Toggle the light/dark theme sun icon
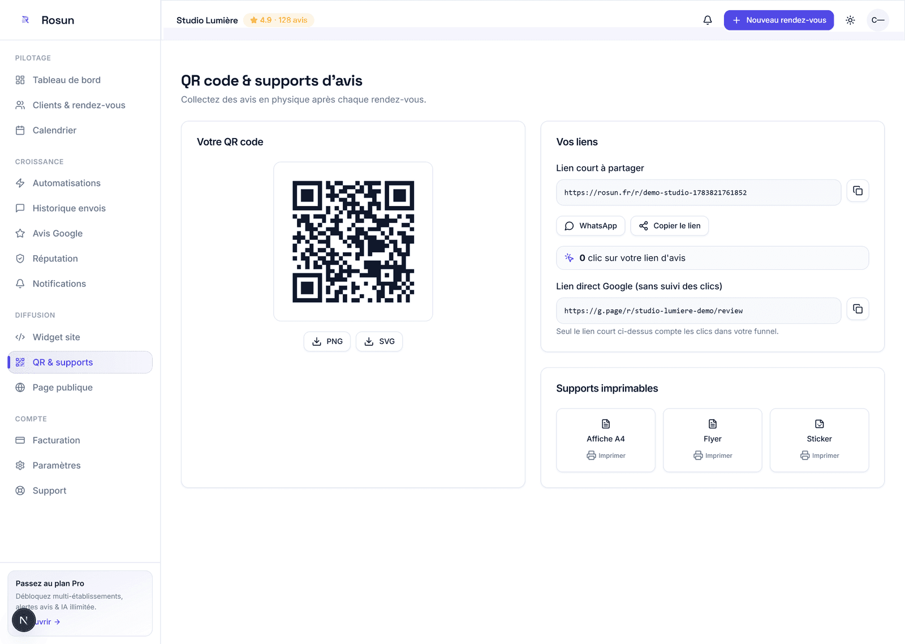905x644 pixels. coord(850,20)
